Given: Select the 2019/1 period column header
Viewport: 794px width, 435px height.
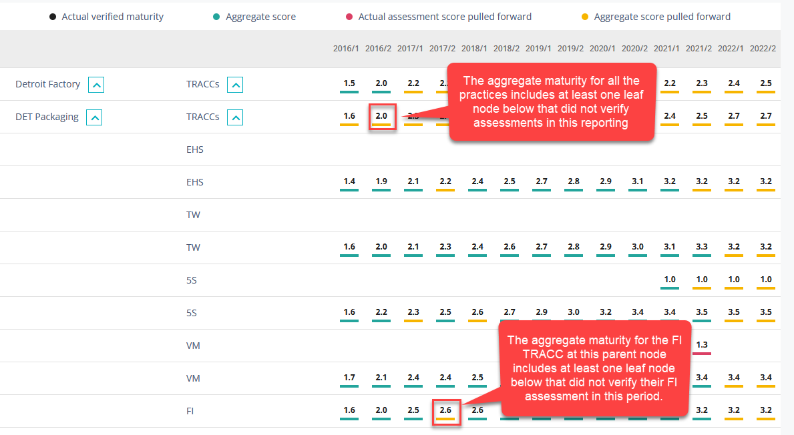Looking at the screenshot, I should tap(538, 49).
